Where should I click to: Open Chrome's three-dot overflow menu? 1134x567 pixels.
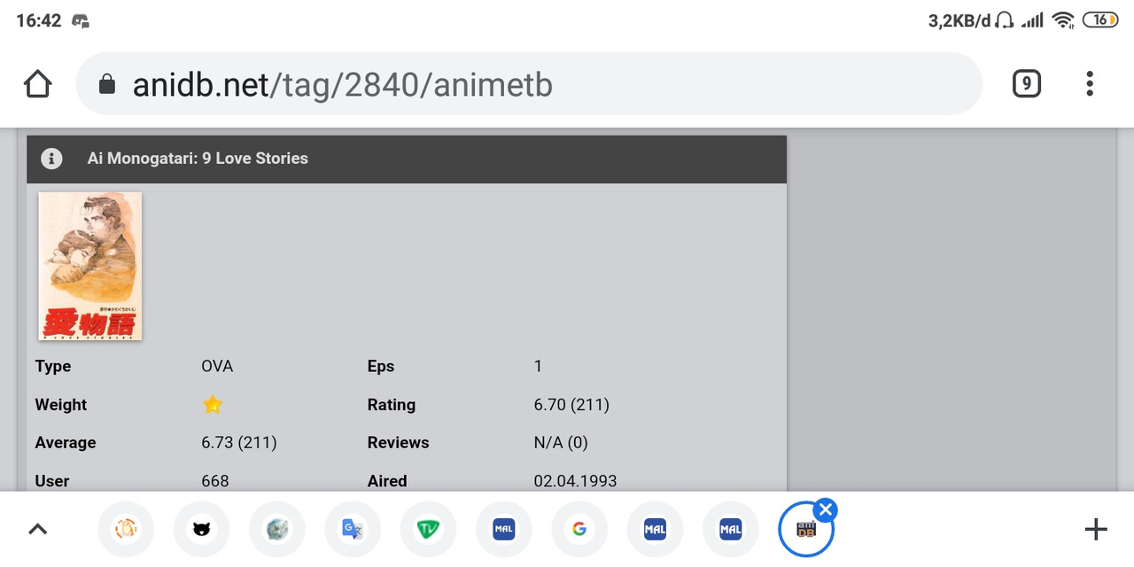(1089, 83)
